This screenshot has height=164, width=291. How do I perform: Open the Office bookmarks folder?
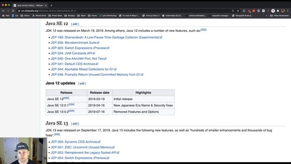[25, 15]
